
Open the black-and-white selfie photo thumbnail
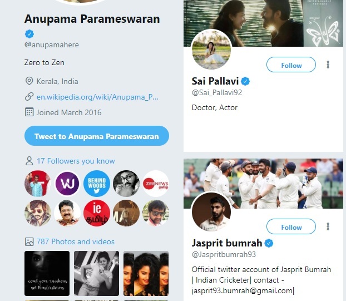pos(96,273)
